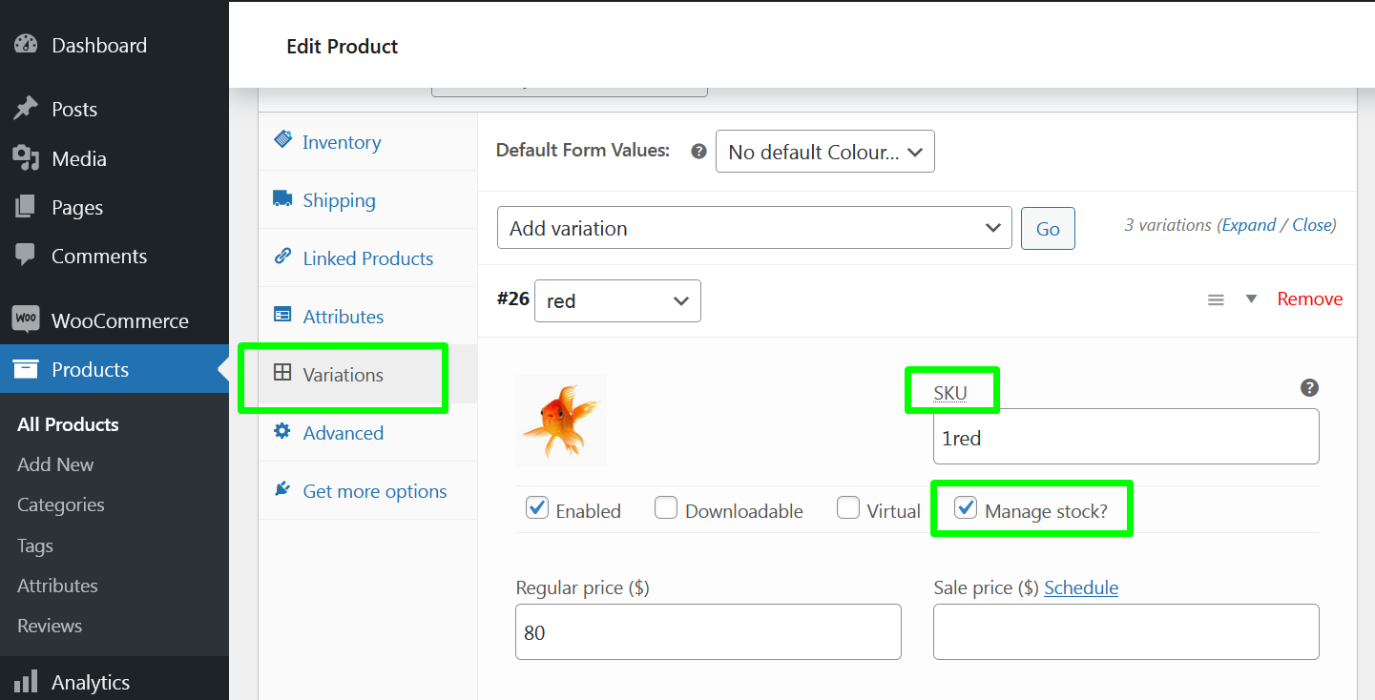Uncheck the Enabled checkbox
The image size is (1375, 700).
coord(537,508)
